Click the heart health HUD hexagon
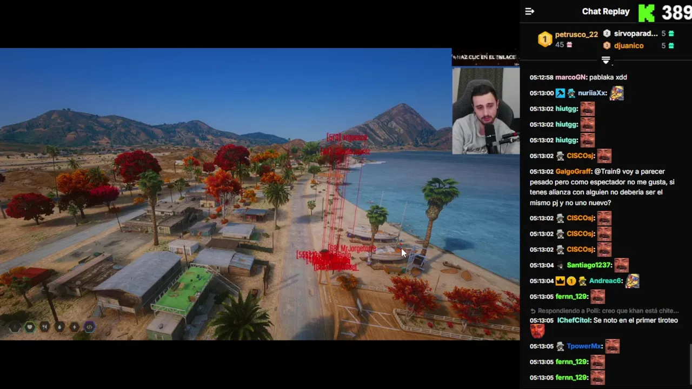Screen dimensions: 692x389 click(30, 327)
